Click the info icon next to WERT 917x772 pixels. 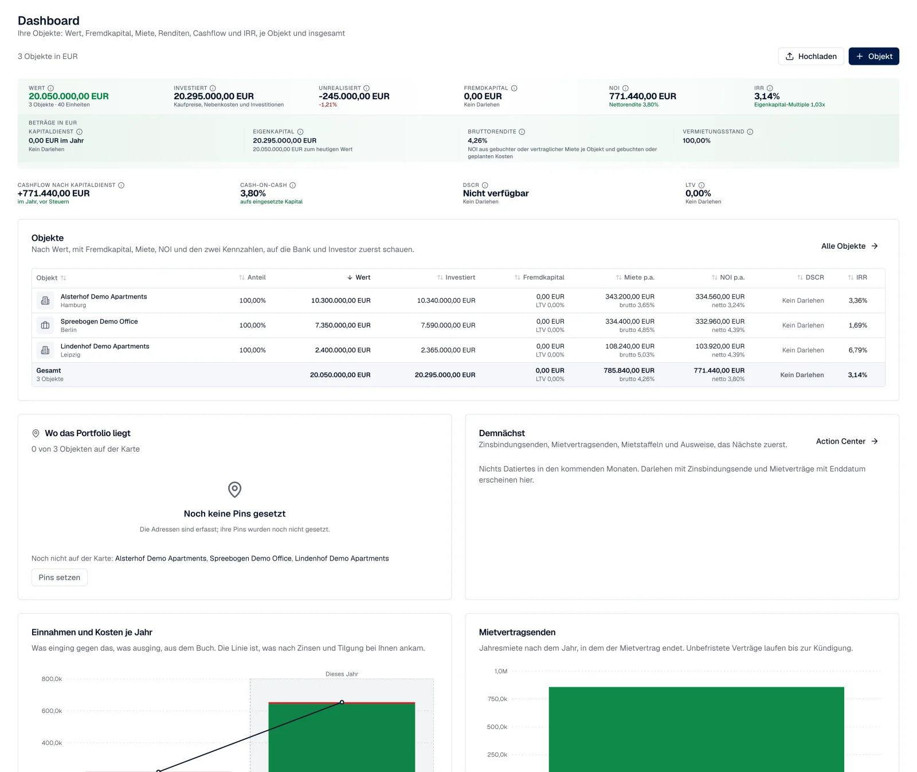coord(50,88)
